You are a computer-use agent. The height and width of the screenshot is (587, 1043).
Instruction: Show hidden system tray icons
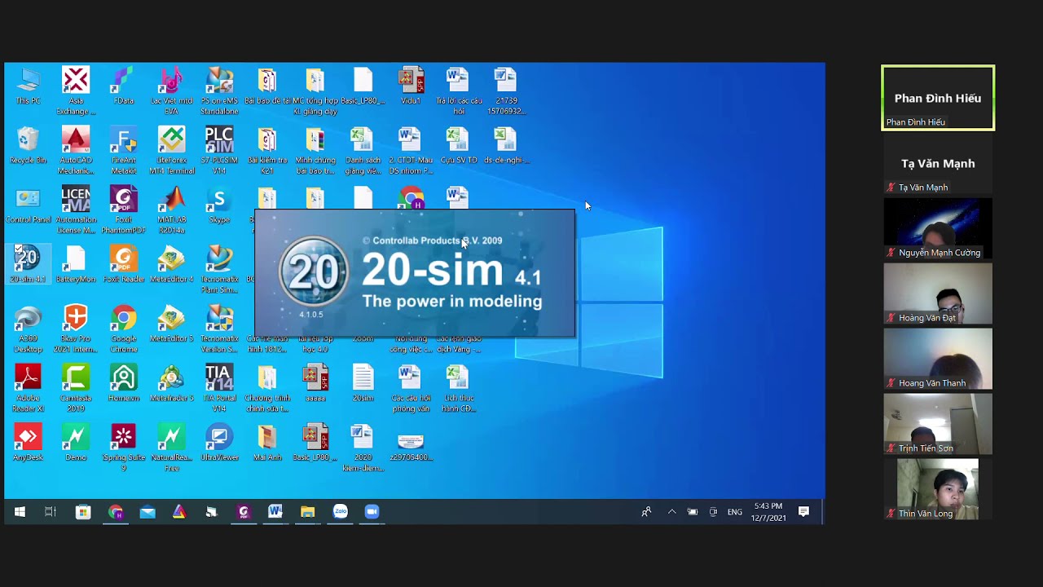coord(671,512)
